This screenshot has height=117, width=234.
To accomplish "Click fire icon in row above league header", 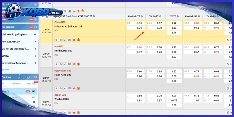I will (x=78, y=11).
